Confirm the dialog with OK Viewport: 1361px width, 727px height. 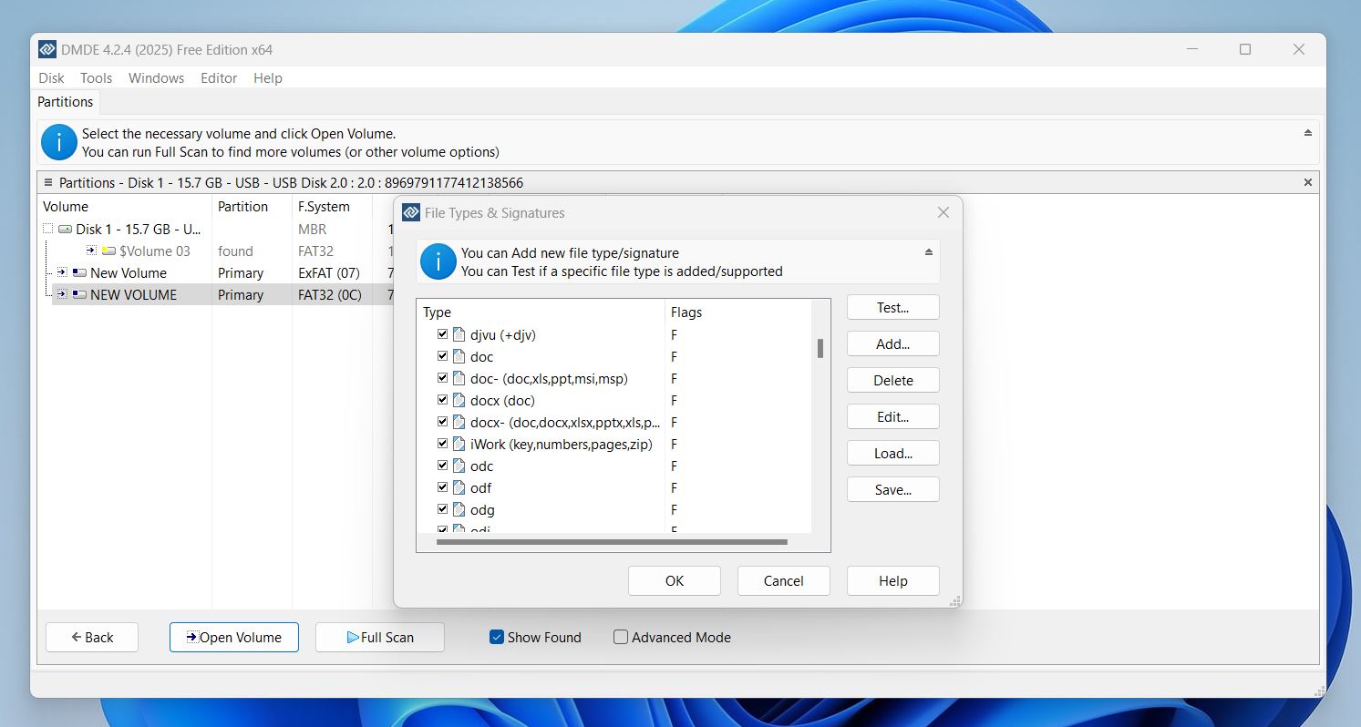coord(674,580)
